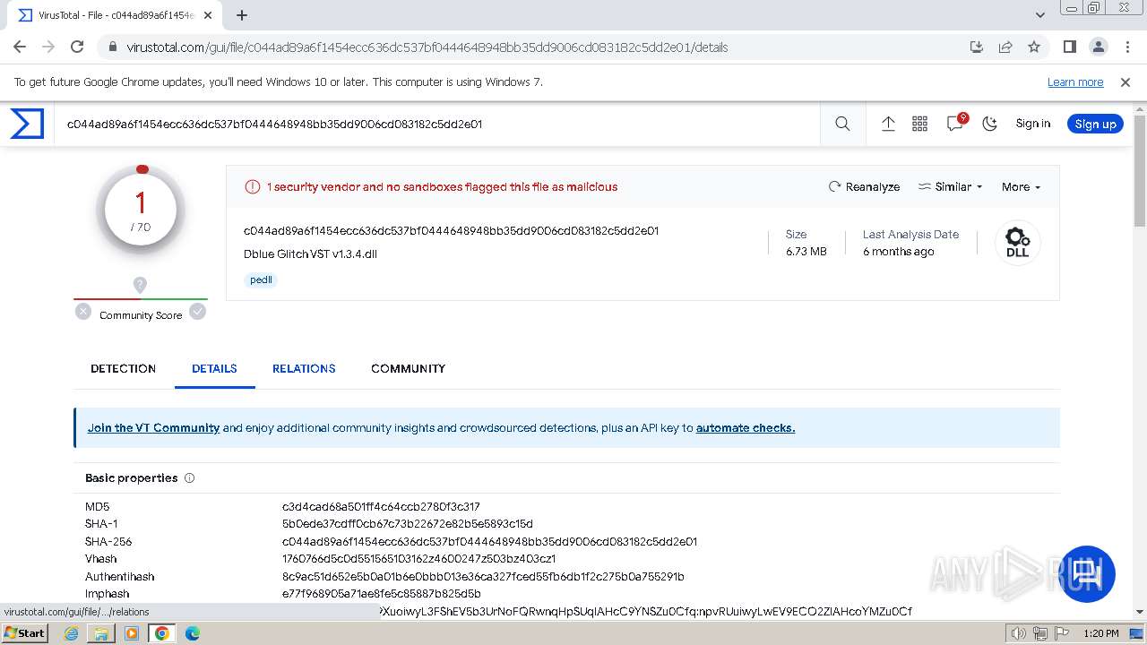Screen dimensions: 1147x645
Task: Click the browser back arrow
Action: (x=20, y=47)
